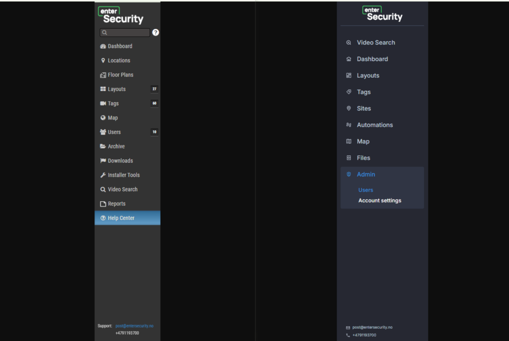The width and height of the screenshot is (509, 341).
Task: Open the Reports menu item
Action: pos(116,204)
